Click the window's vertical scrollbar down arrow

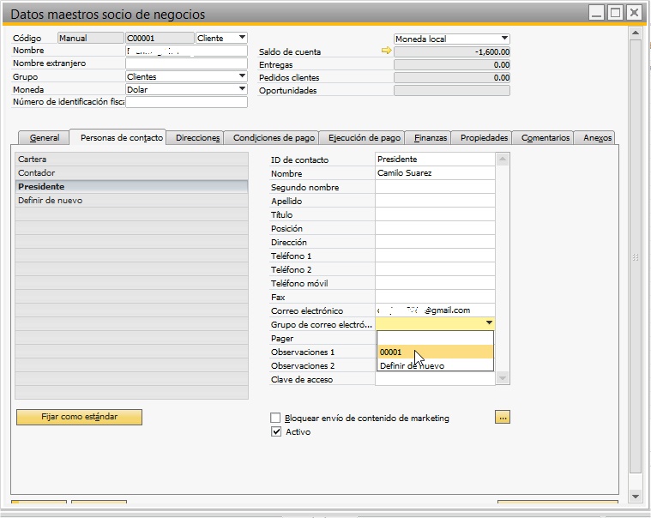(635, 497)
